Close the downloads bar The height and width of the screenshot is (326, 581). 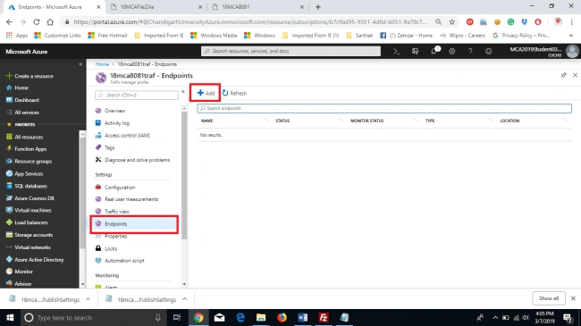[x=573, y=298]
